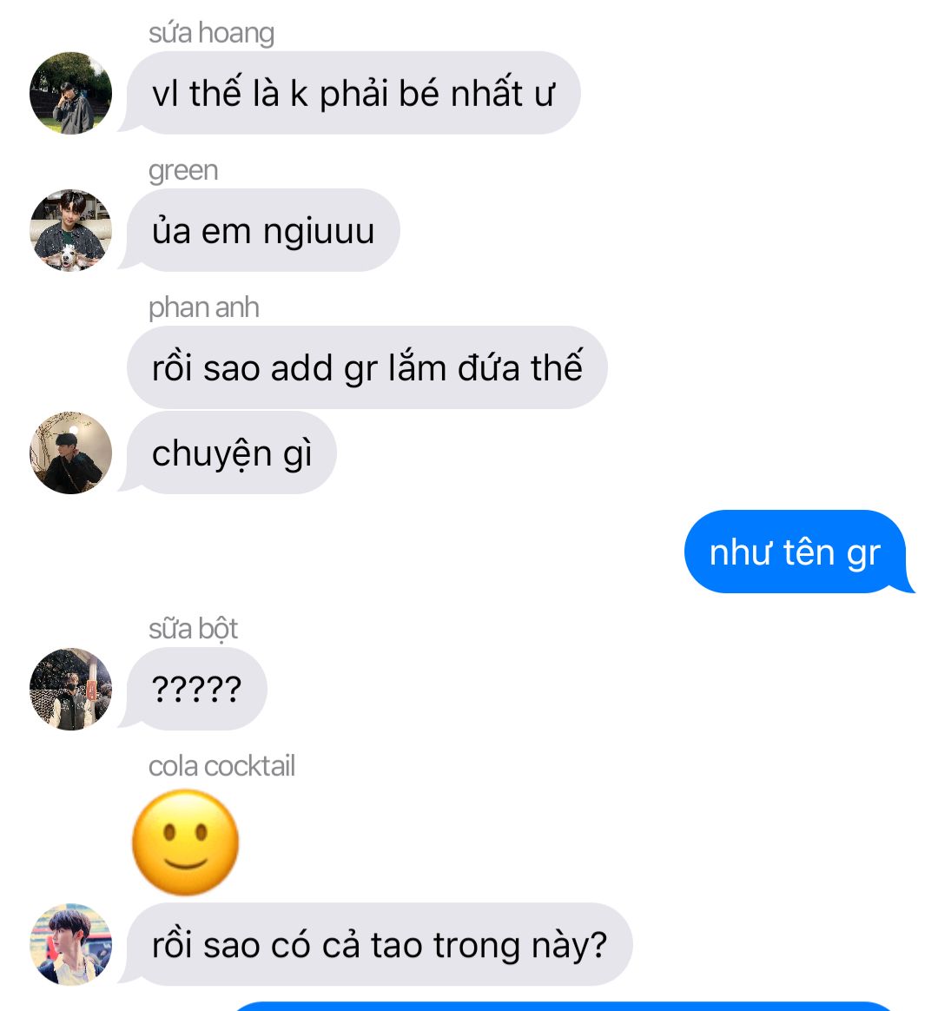Tap the partially visible blue bubble at bottom
This screenshot has width=938, height=1011.
[561, 1007]
